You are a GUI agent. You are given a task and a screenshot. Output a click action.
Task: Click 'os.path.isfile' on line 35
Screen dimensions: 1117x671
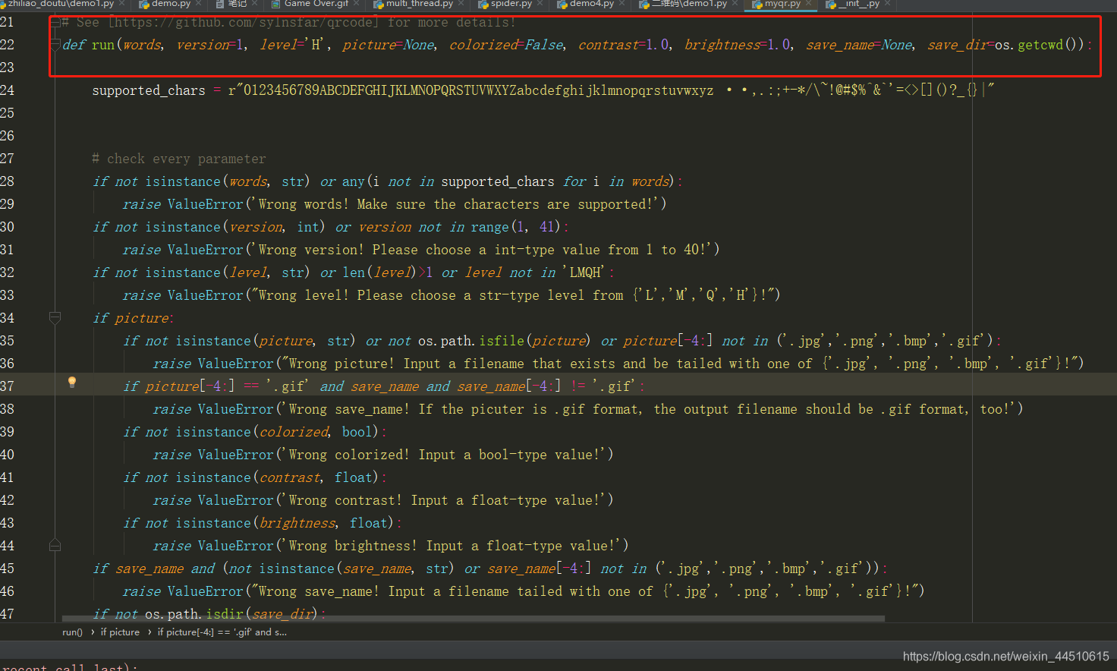coord(471,341)
